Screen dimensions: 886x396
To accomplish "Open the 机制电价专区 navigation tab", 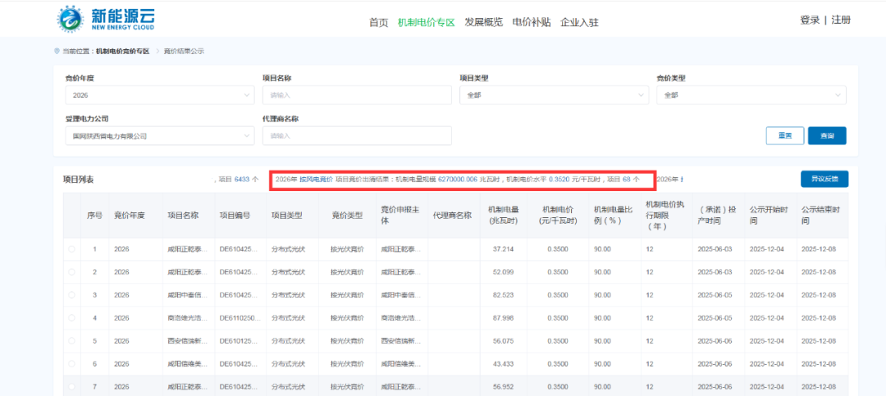I will [426, 22].
